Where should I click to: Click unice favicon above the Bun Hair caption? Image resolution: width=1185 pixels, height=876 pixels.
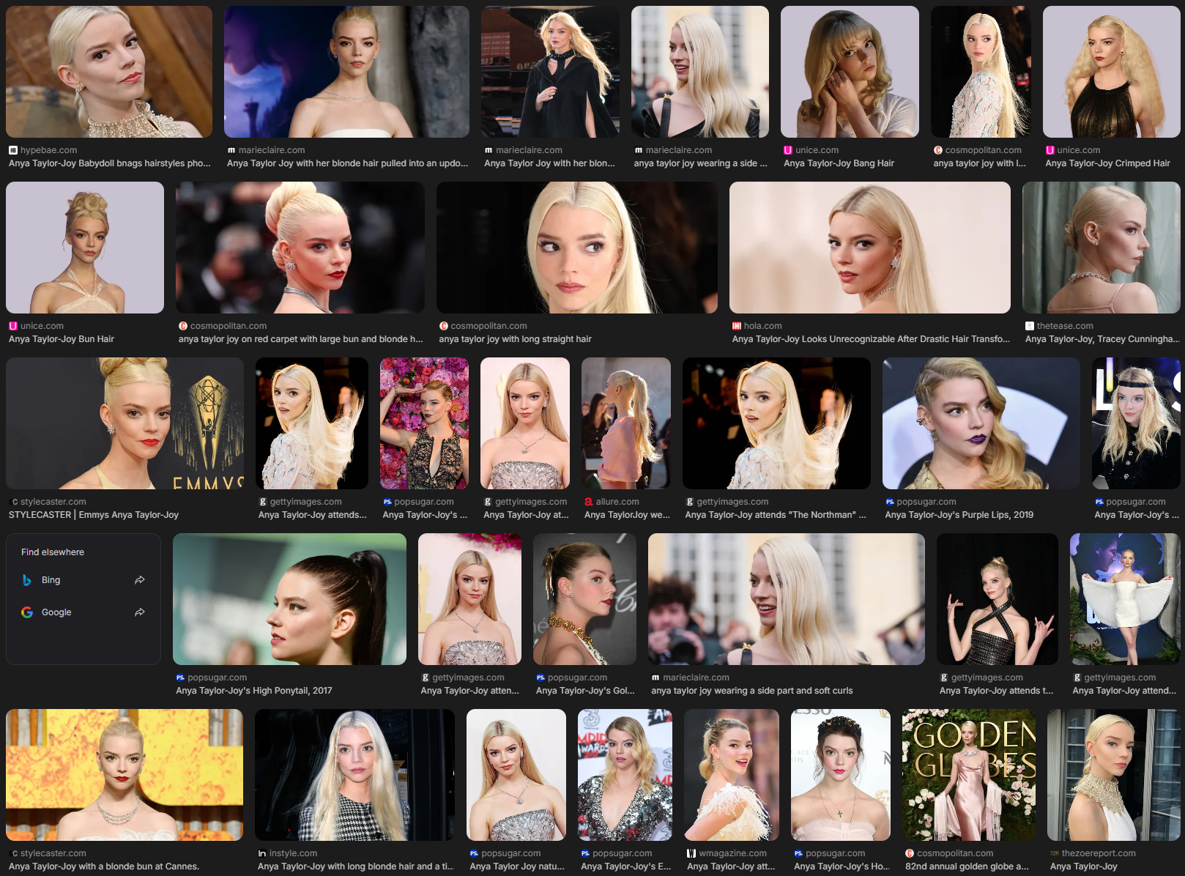pos(13,326)
